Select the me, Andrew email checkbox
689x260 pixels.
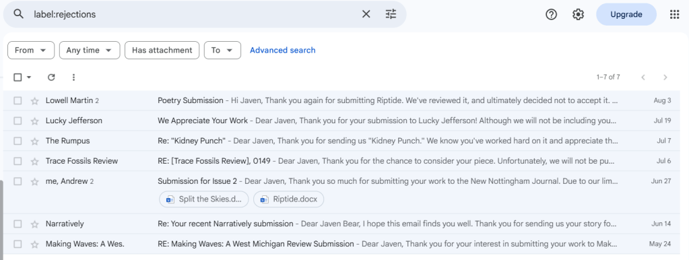pyautogui.click(x=18, y=181)
